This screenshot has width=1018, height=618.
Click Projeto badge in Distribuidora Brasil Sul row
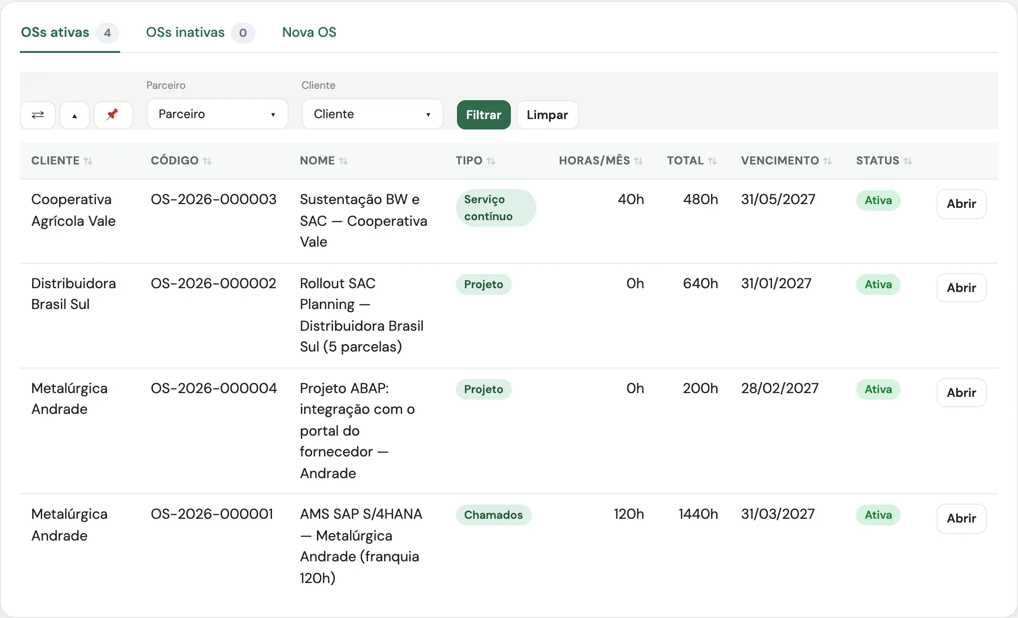point(483,284)
